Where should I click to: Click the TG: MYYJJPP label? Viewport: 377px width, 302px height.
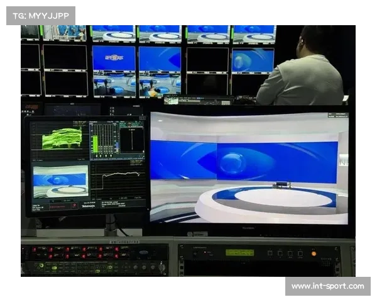(x=40, y=15)
